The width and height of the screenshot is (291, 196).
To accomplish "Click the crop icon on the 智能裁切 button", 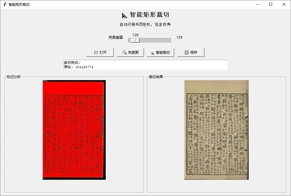I will coord(153,52).
